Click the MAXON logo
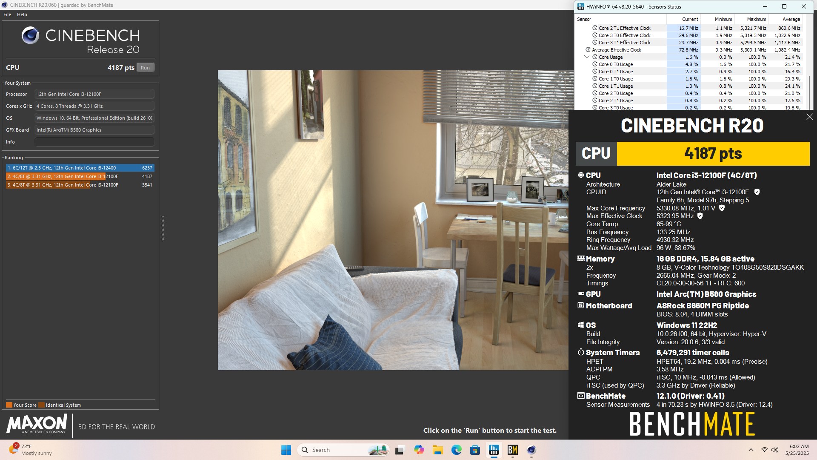 (x=37, y=424)
